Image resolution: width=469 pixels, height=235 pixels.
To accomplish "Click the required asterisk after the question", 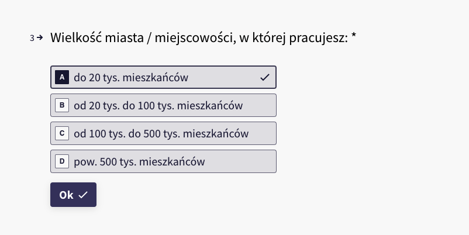I will click(354, 36).
